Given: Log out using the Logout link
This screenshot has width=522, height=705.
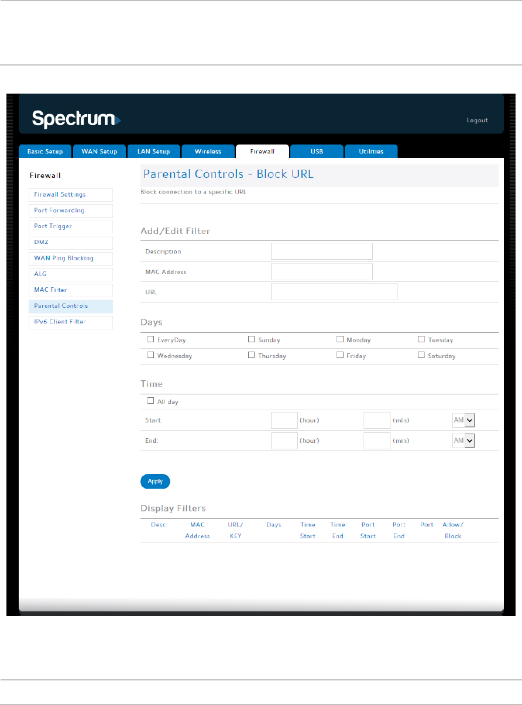Looking at the screenshot, I should (x=477, y=121).
